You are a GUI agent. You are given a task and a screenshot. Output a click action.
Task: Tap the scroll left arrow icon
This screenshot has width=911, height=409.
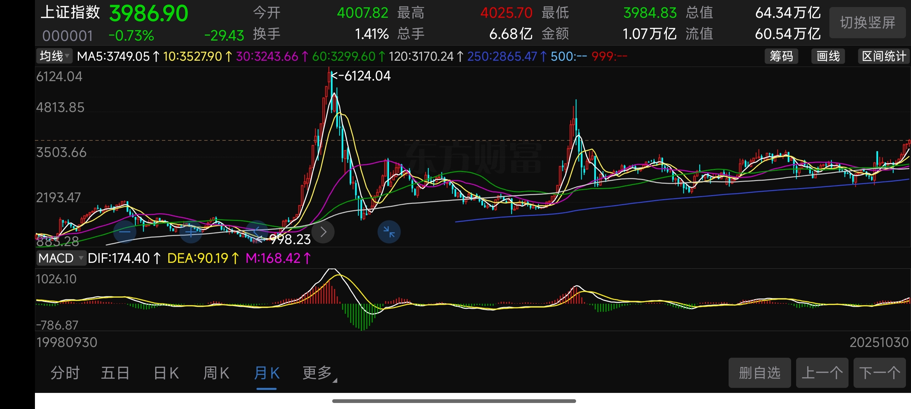[x=257, y=232]
